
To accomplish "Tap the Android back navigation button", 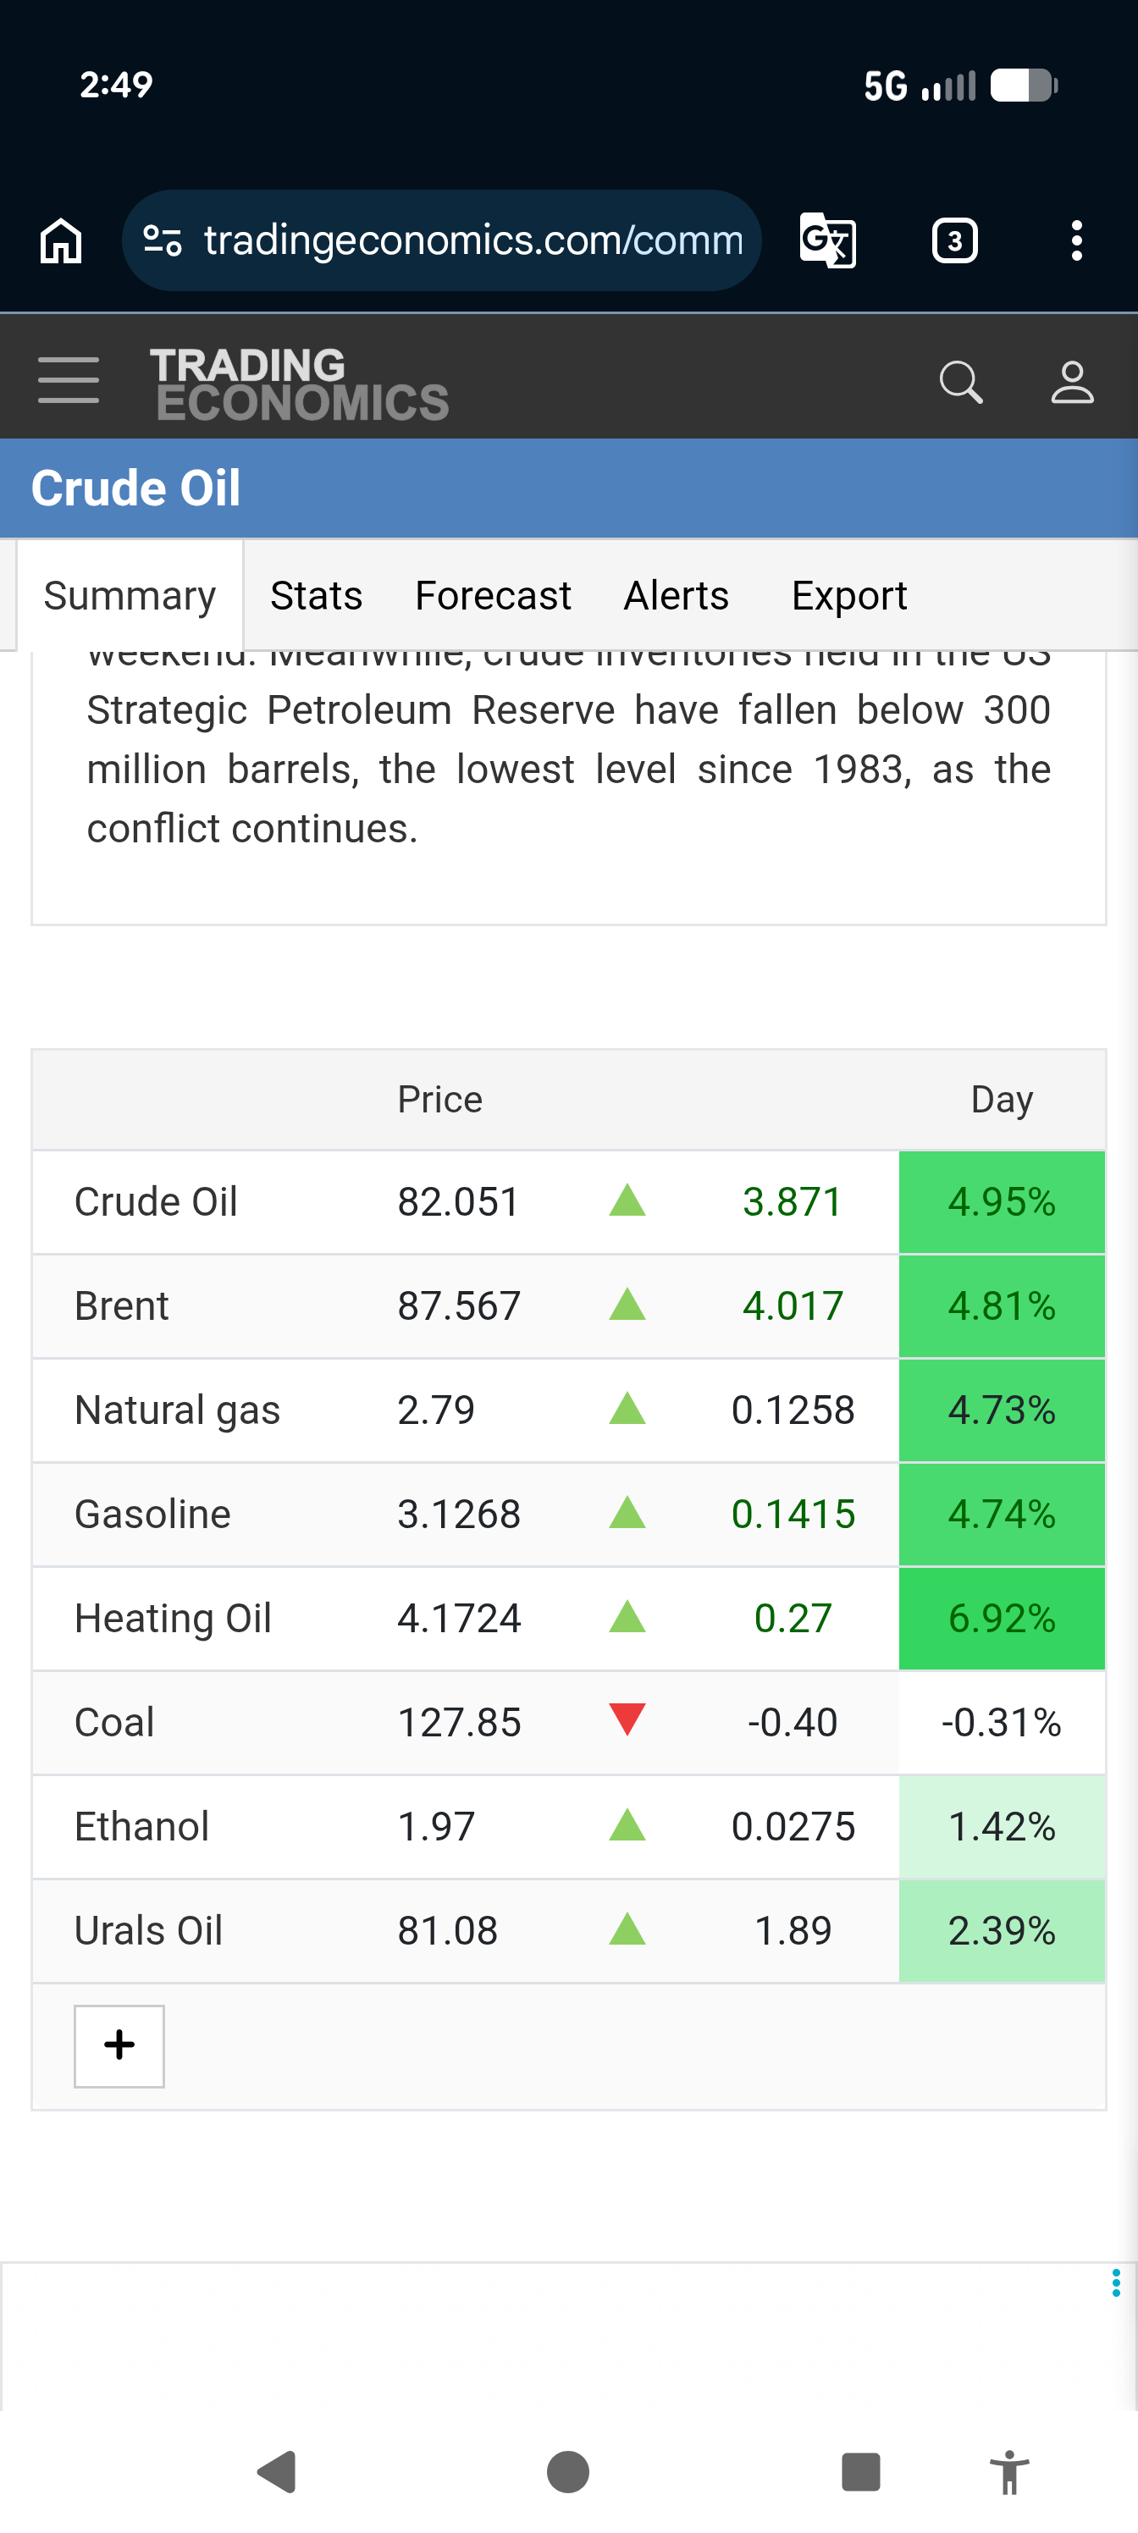I will pyautogui.click(x=278, y=2472).
